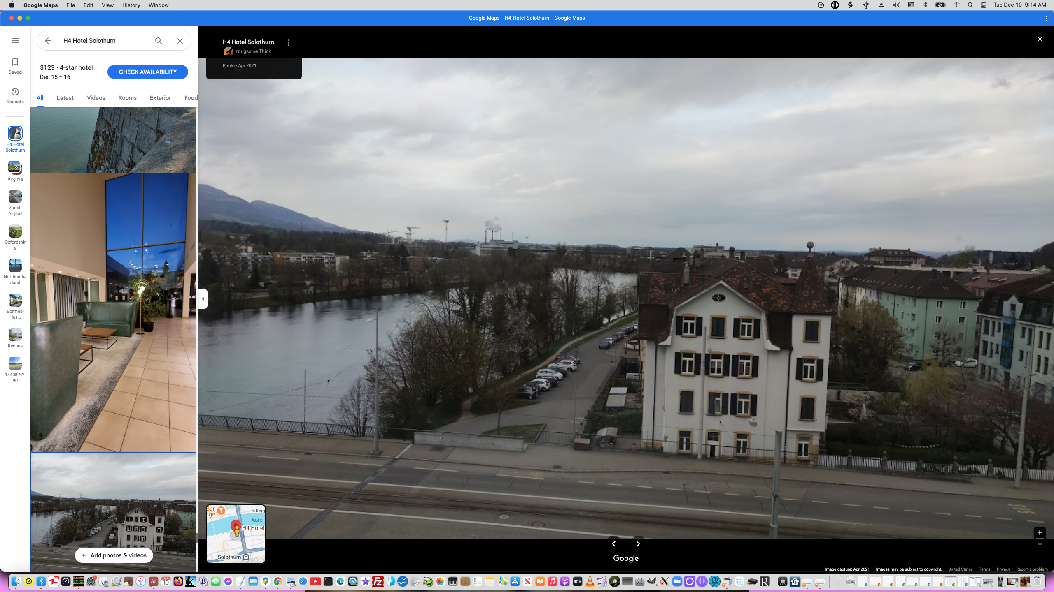1054x592 pixels.
Task: Close the photo viewer with X
Action: [x=1040, y=39]
